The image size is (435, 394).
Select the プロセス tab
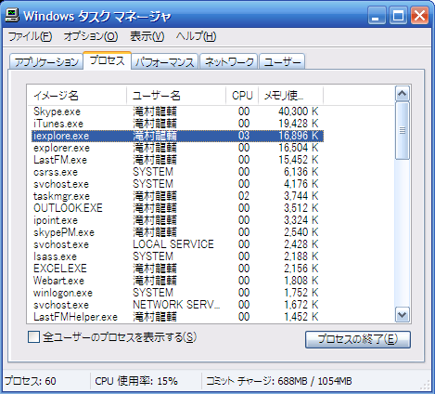[x=108, y=60]
